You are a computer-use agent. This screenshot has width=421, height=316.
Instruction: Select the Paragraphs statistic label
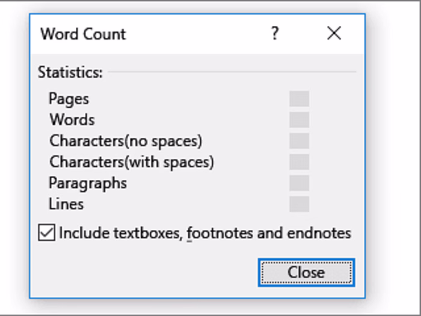click(x=88, y=183)
